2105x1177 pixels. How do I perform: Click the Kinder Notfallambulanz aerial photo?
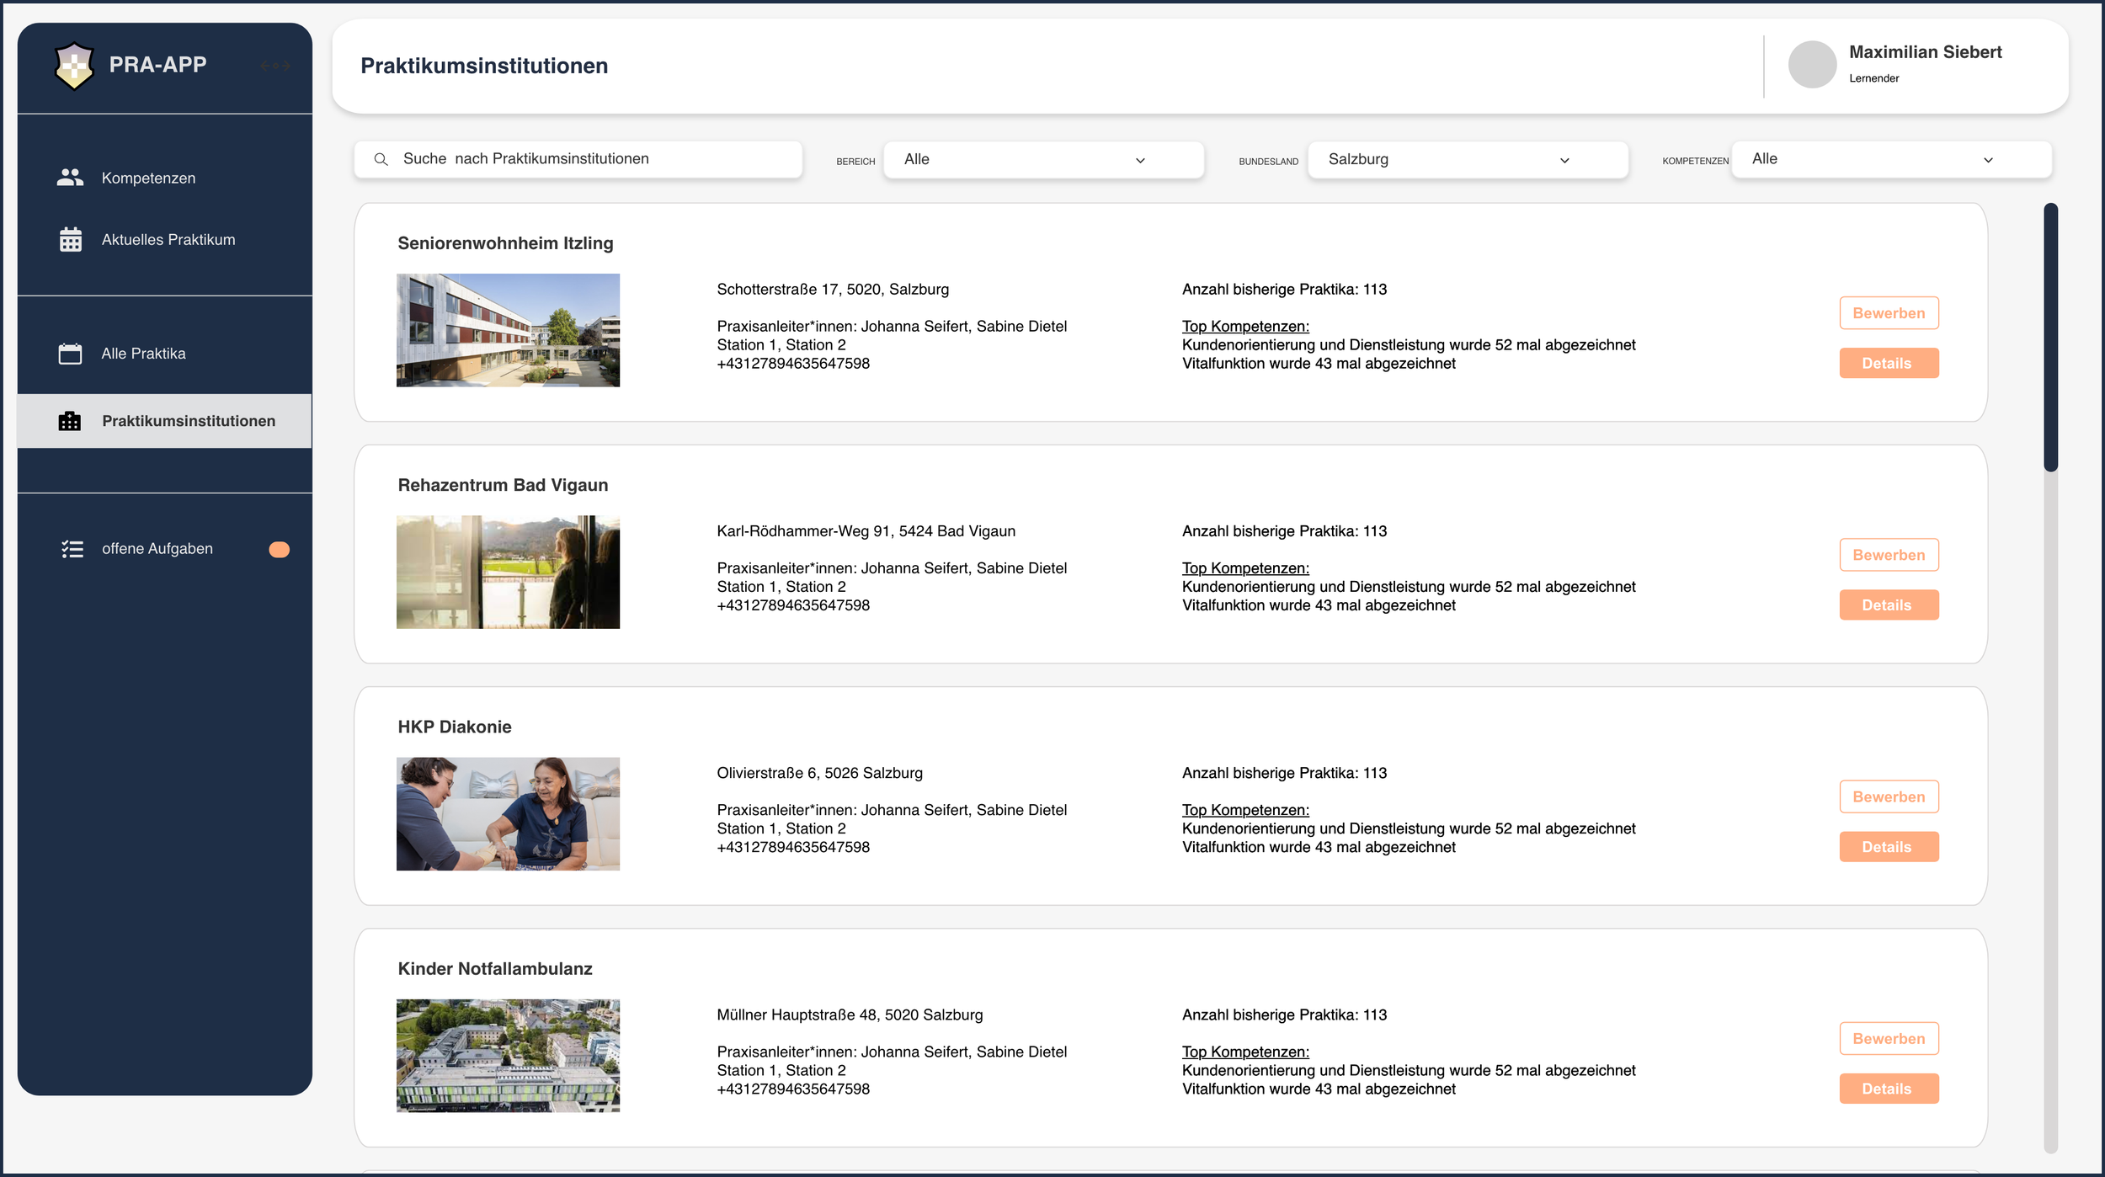pos(508,1056)
